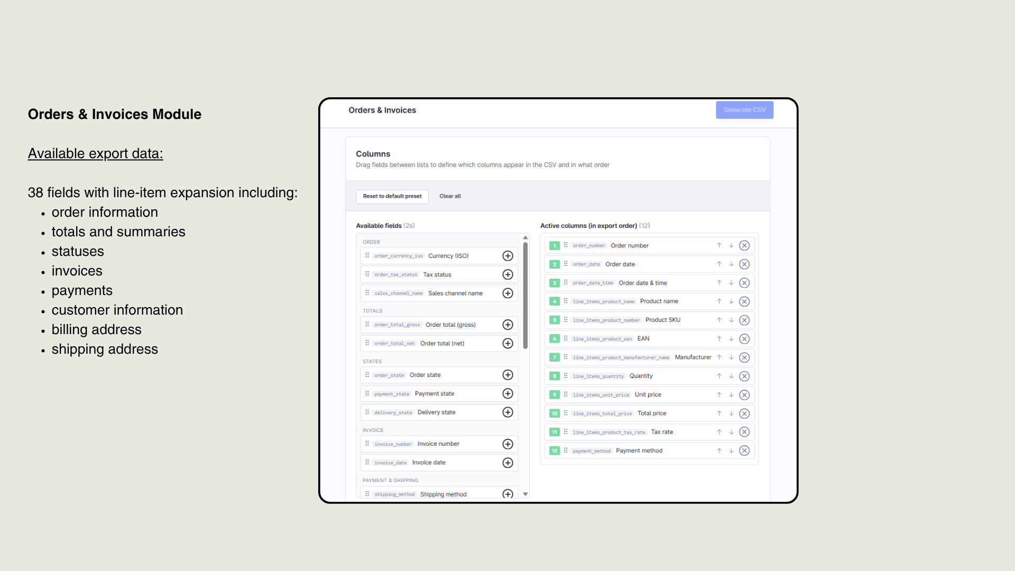The height and width of the screenshot is (571, 1015).
Task: Remove Payment method column
Action: (x=744, y=450)
